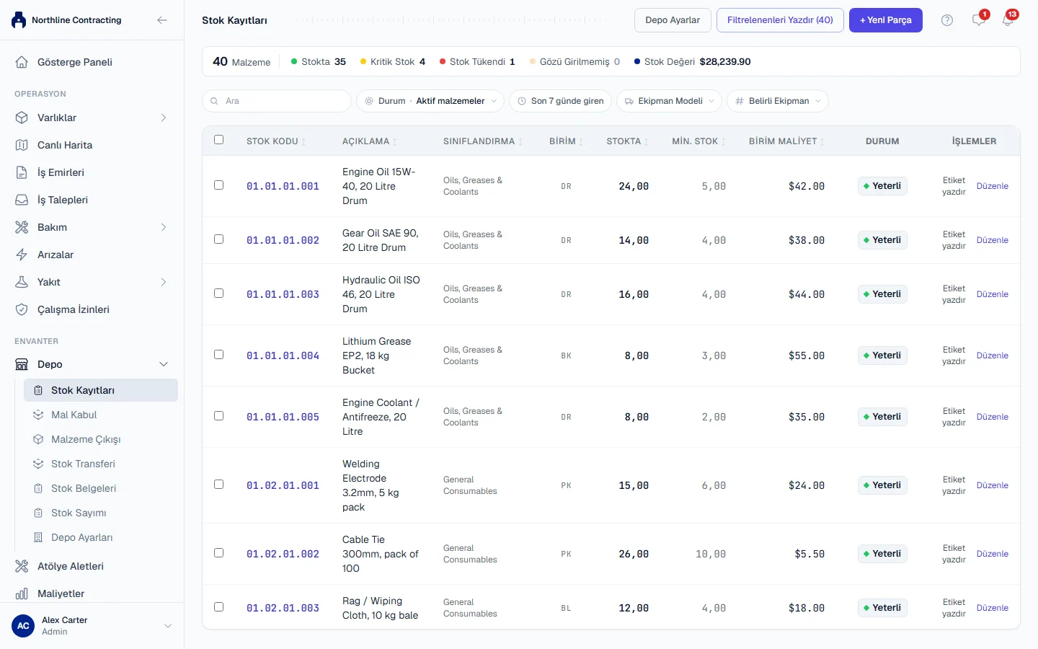Click the Canlı Harita map icon

[x=22, y=145]
